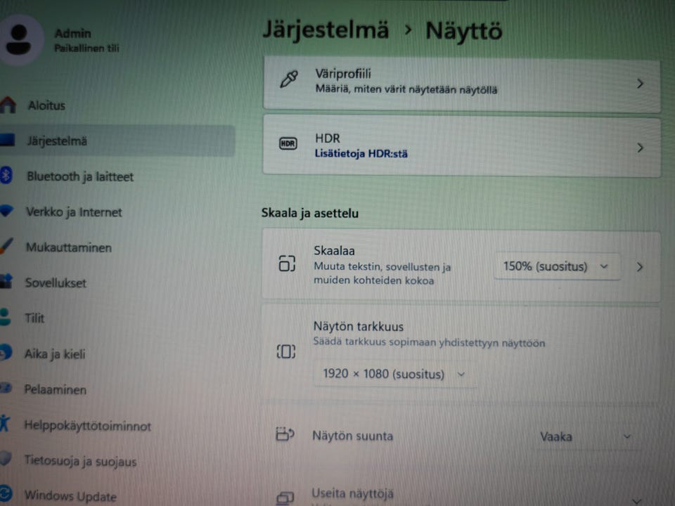Image resolution: width=675 pixels, height=506 pixels.
Task: Click the Helppokäyttötoiminnot accessibility icon
Action: [x=4, y=423]
